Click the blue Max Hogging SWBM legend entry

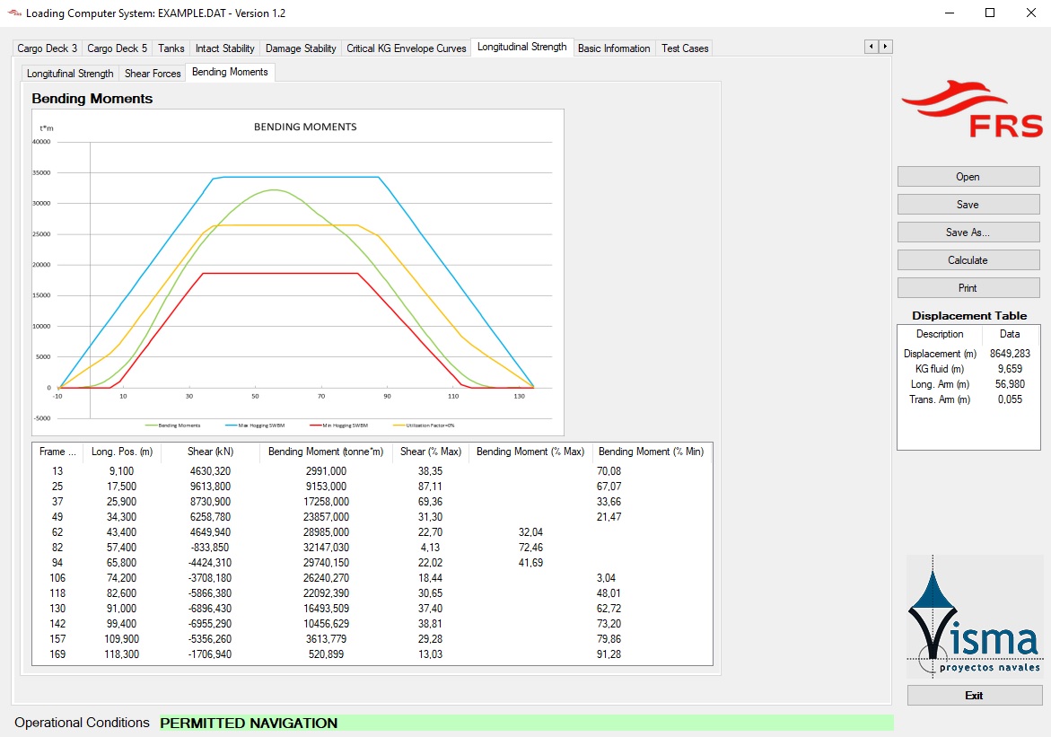[255, 426]
